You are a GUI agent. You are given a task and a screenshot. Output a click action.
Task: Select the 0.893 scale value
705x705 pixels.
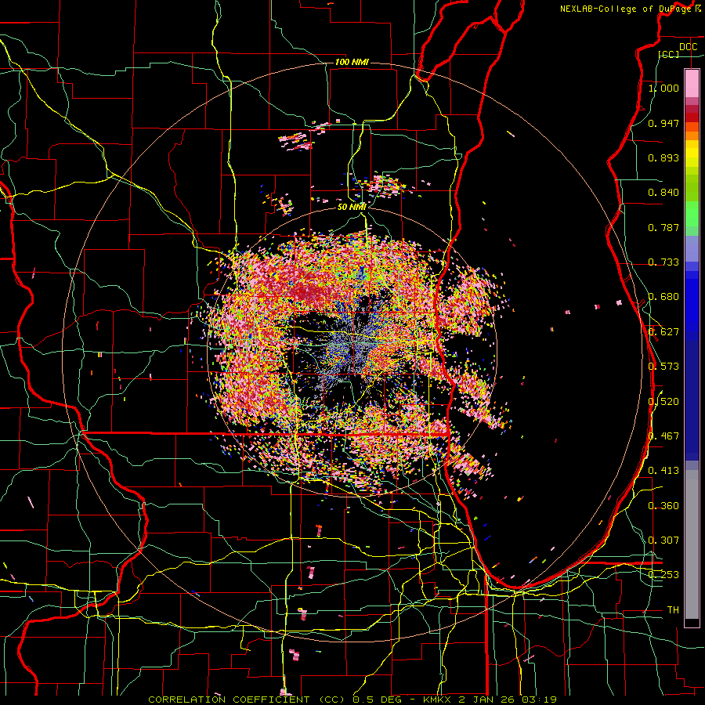pos(663,157)
